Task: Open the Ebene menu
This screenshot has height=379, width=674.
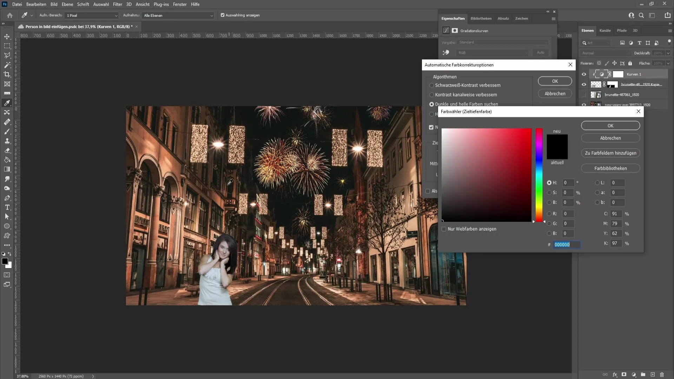Action: point(67,4)
